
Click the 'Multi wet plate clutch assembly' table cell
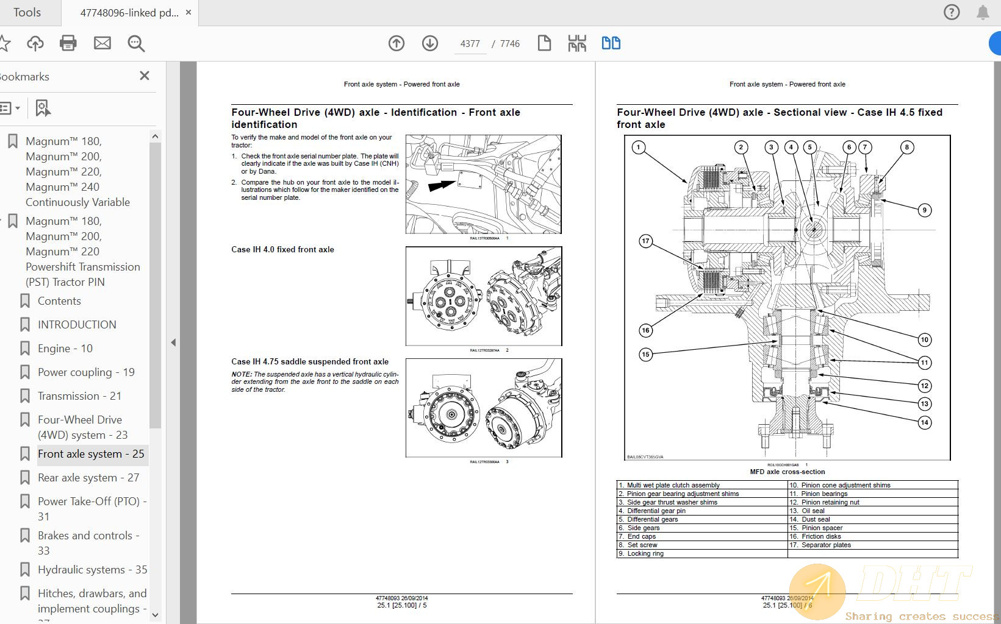702,485
